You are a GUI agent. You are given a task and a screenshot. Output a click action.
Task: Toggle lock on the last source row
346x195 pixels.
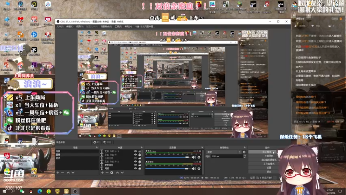point(139,169)
